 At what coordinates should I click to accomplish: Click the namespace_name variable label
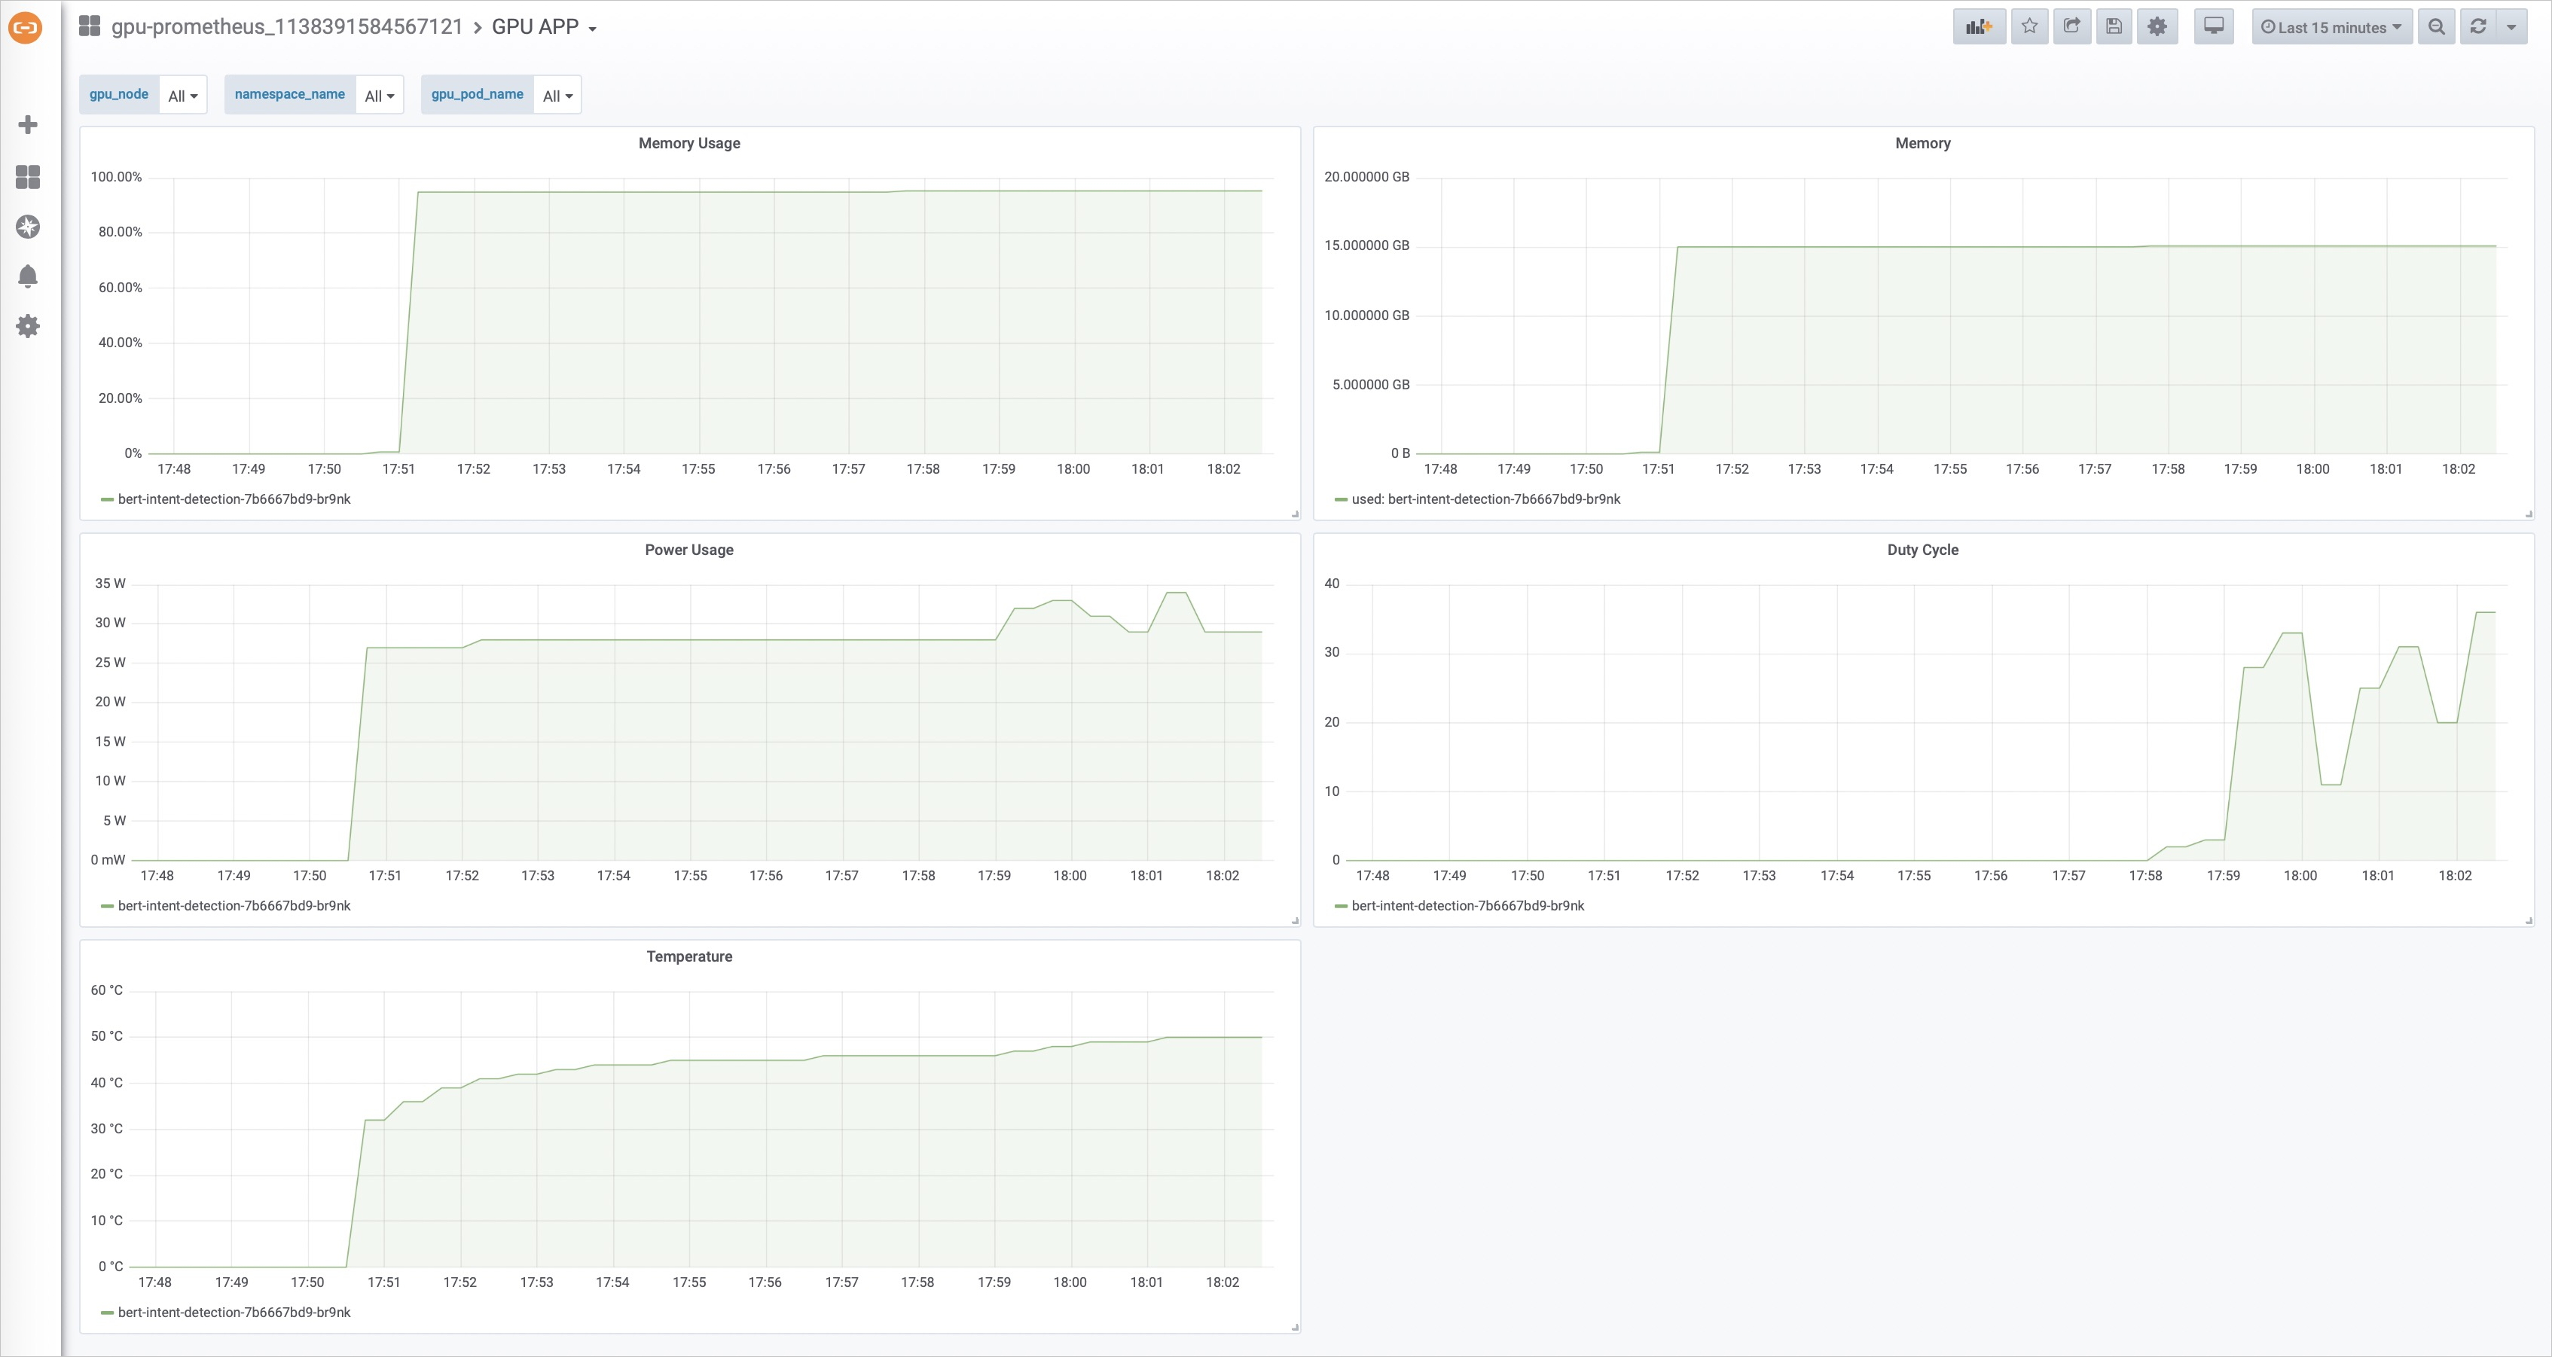[x=289, y=94]
